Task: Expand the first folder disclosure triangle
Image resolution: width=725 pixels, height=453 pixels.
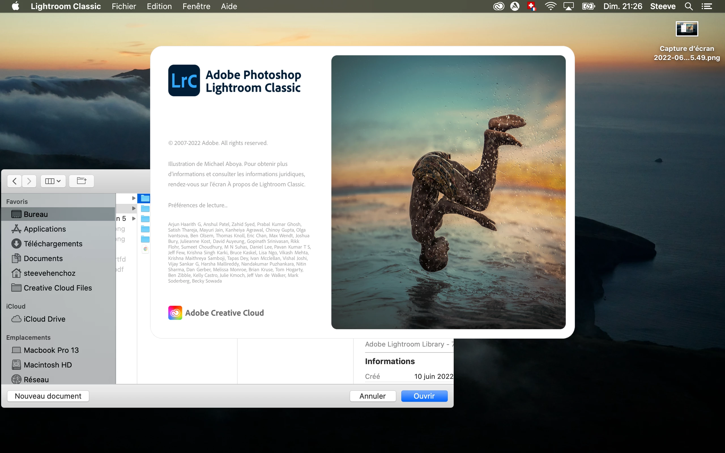Action: click(x=134, y=198)
